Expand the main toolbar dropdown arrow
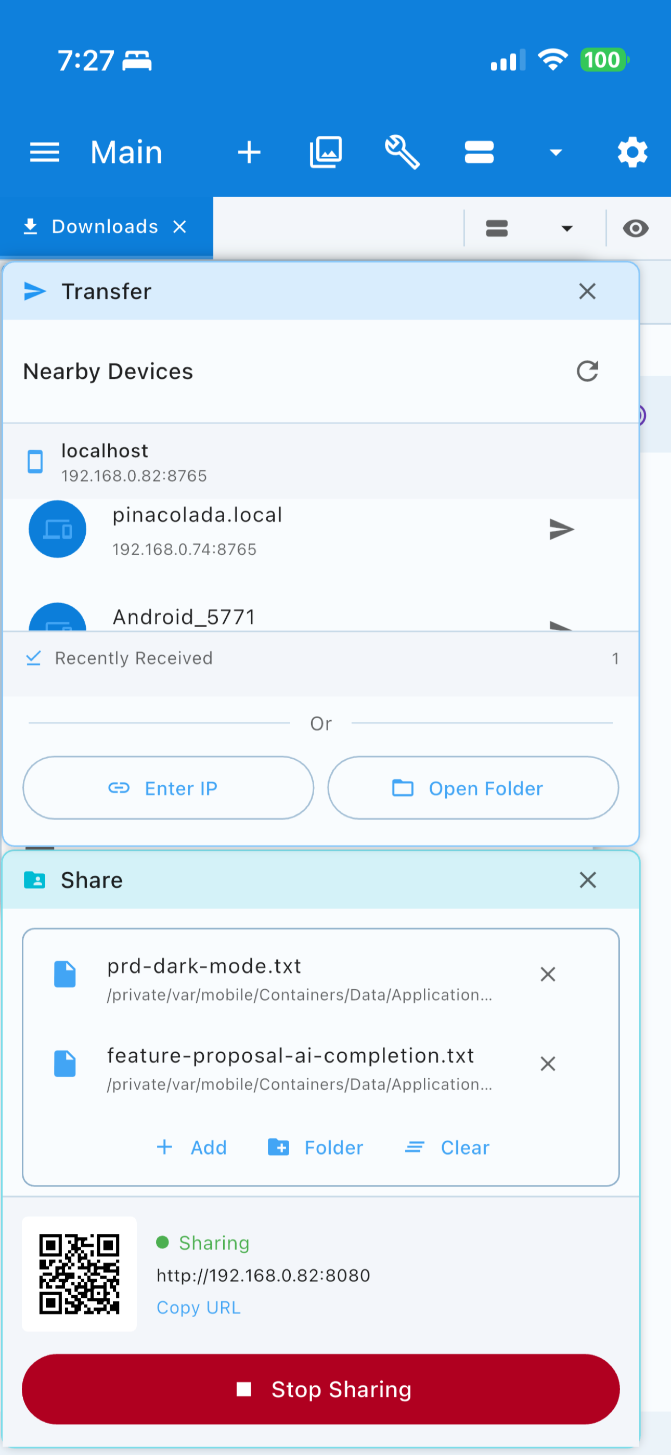The width and height of the screenshot is (671, 1455). click(x=556, y=152)
